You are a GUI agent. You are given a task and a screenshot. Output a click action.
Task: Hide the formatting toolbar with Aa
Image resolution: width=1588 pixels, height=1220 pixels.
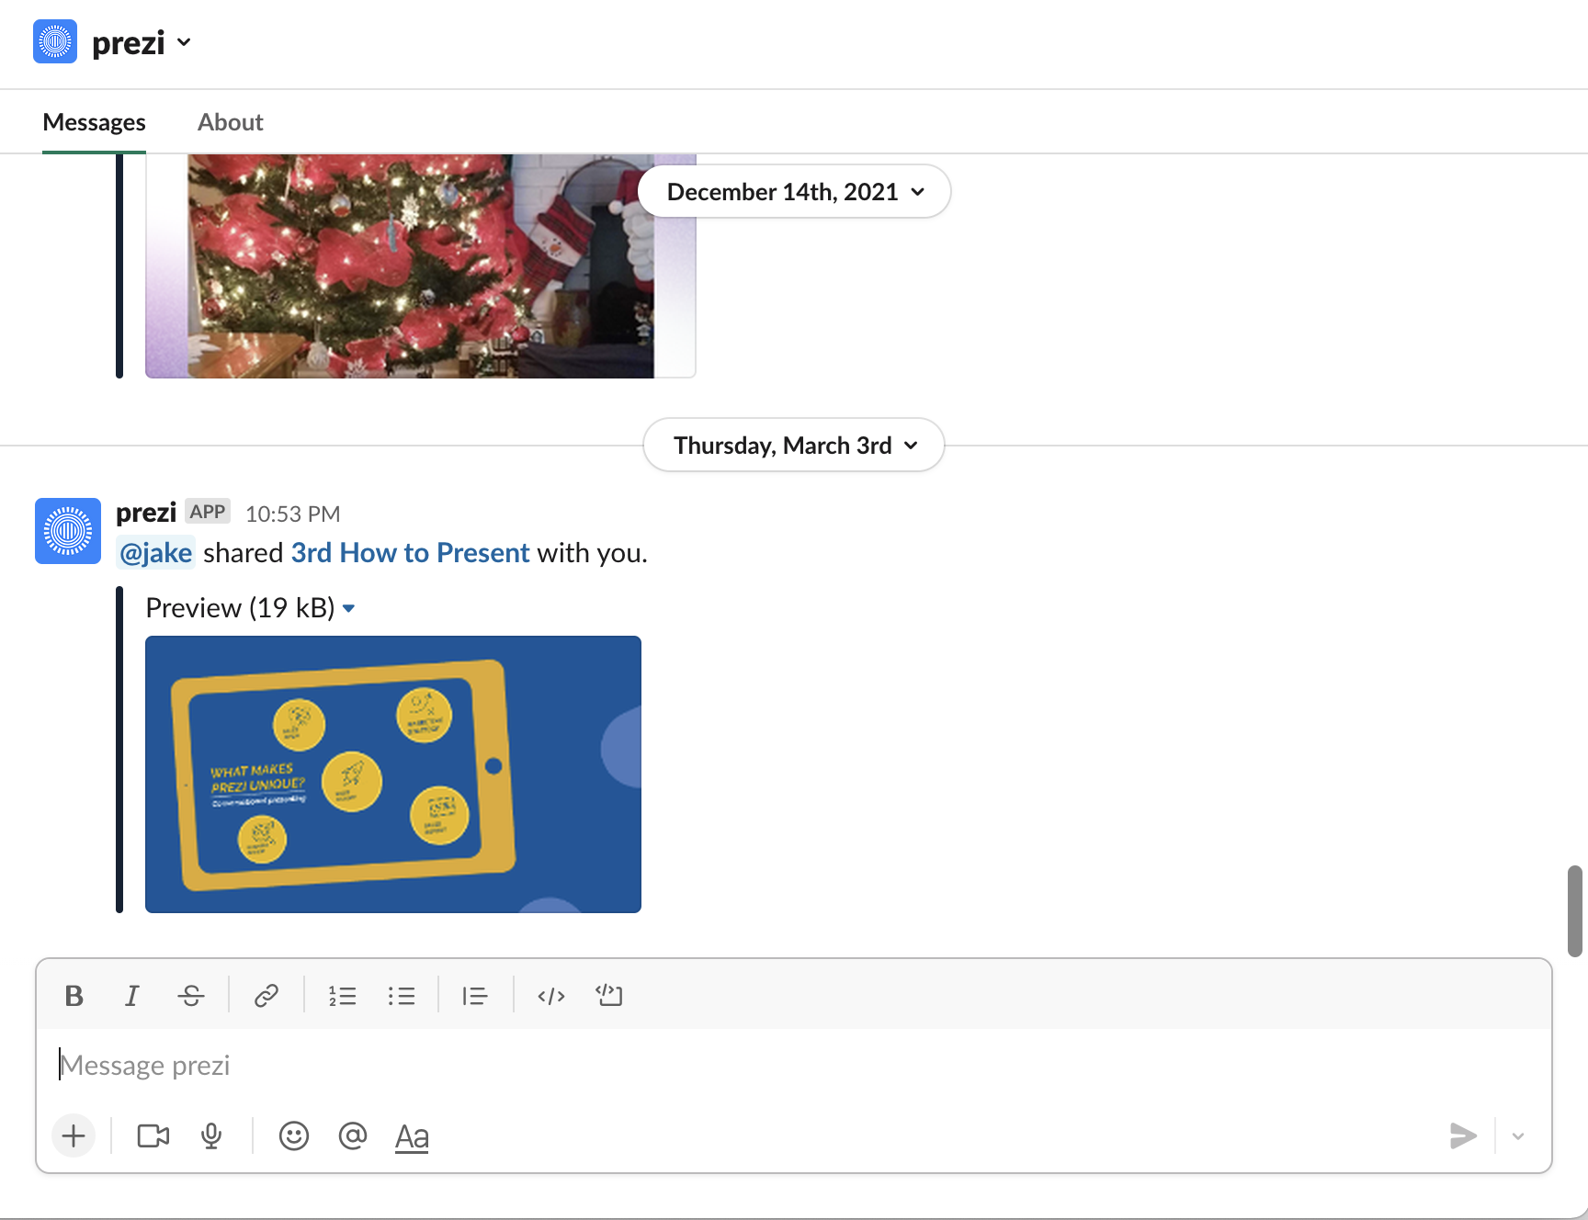(412, 1136)
